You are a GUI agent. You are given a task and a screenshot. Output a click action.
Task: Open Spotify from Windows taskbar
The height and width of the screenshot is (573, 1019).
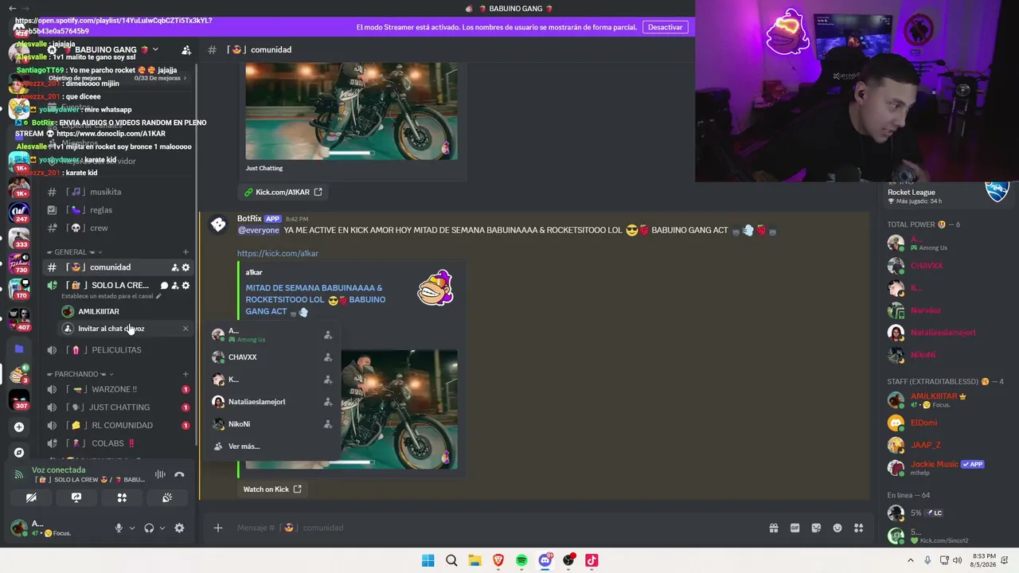coord(521,560)
